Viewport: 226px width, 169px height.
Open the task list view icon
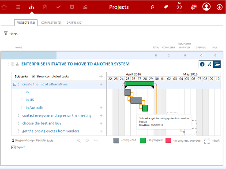(x=18, y=7)
